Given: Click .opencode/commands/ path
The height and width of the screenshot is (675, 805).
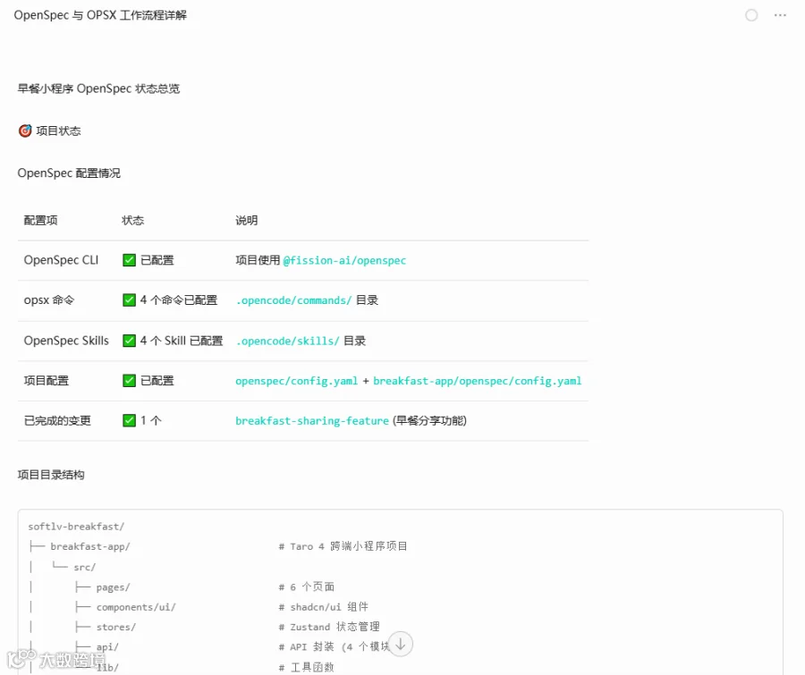Looking at the screenshot, I should tap(293, 300).
